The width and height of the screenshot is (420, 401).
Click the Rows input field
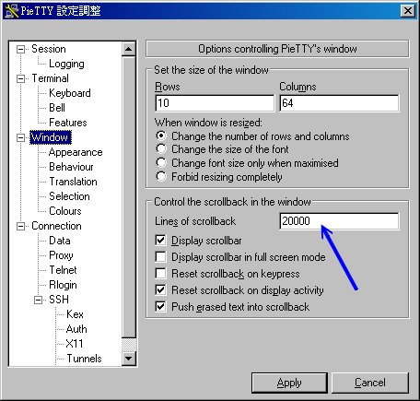coord(215,103)
